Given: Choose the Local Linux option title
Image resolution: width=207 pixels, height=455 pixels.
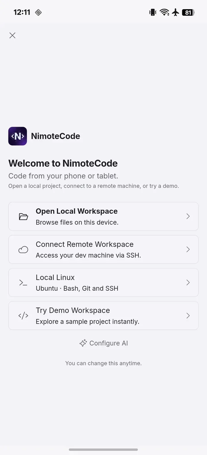Looking at the screenshot, I should tap(55, 277).
